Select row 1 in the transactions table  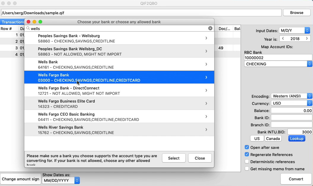(12, 35)
